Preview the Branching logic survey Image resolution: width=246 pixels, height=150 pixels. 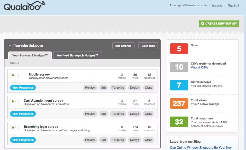click(x=90, y=140)
